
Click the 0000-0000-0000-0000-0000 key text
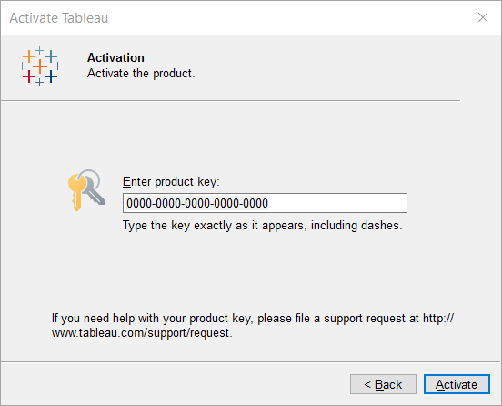point(197,203)
